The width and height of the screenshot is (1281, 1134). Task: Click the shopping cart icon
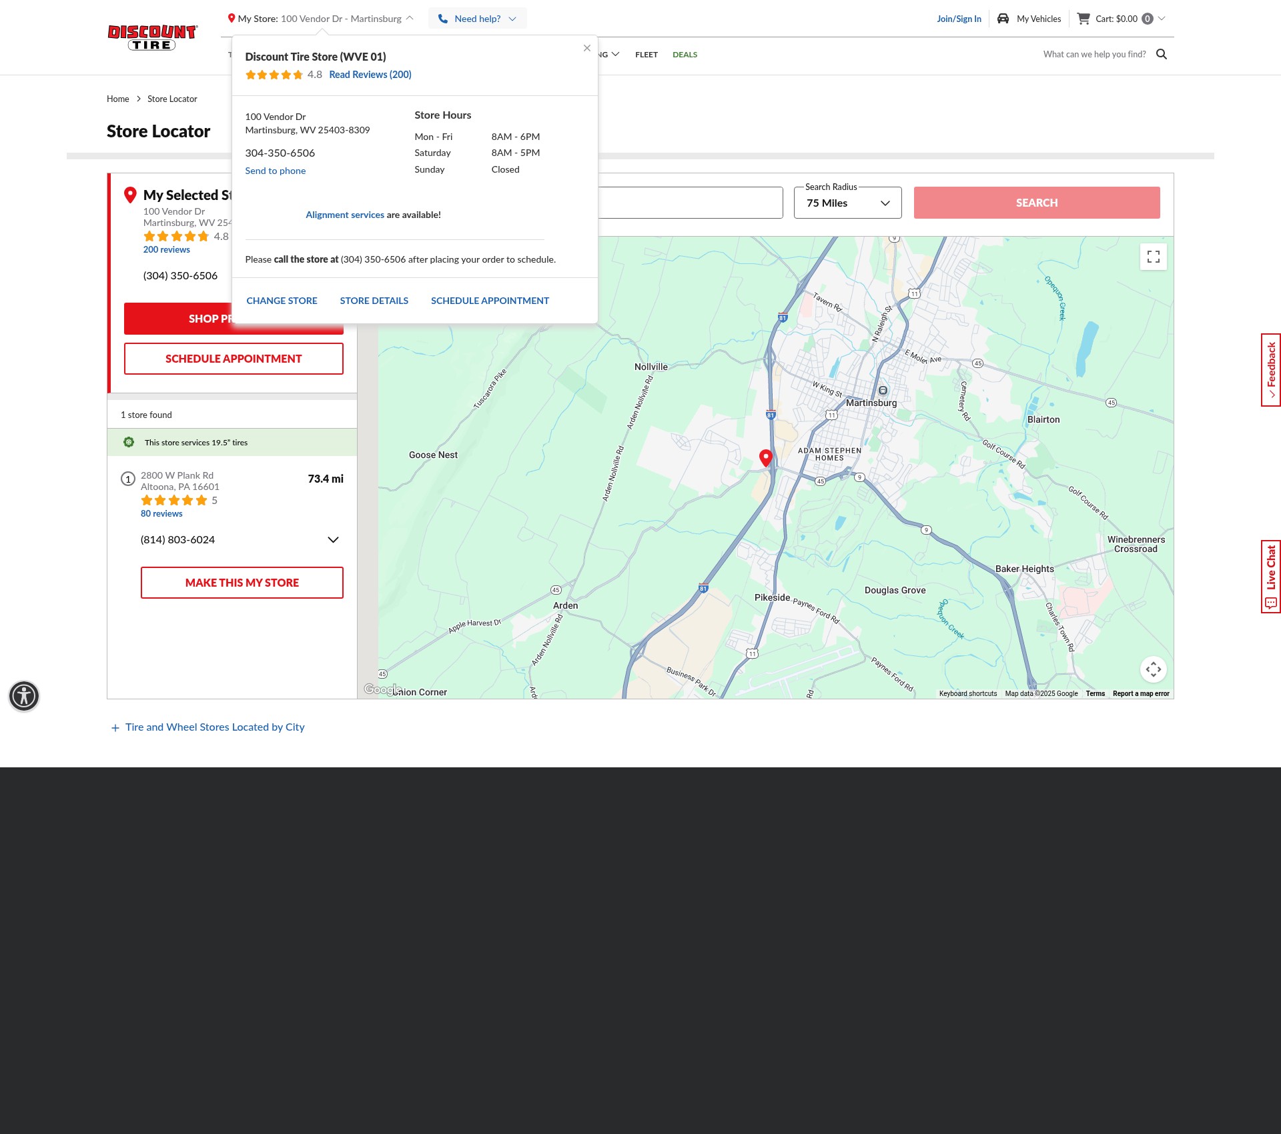[1084, 19]
